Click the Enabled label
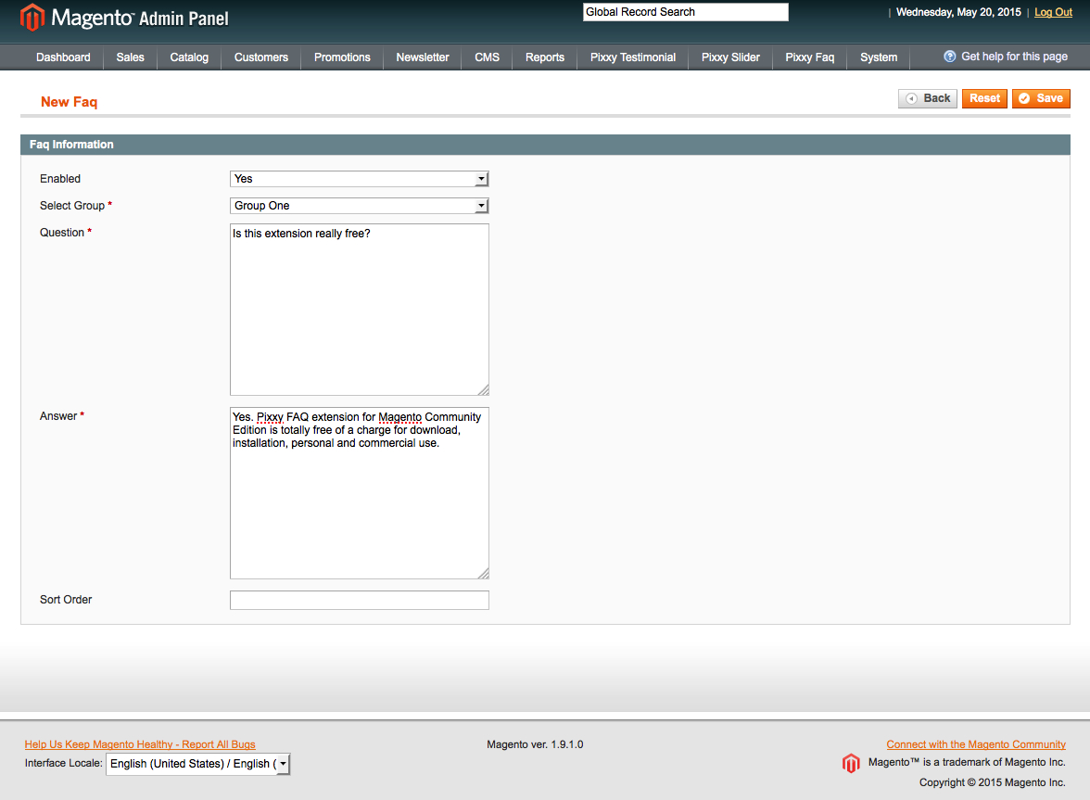 [59, 179]
